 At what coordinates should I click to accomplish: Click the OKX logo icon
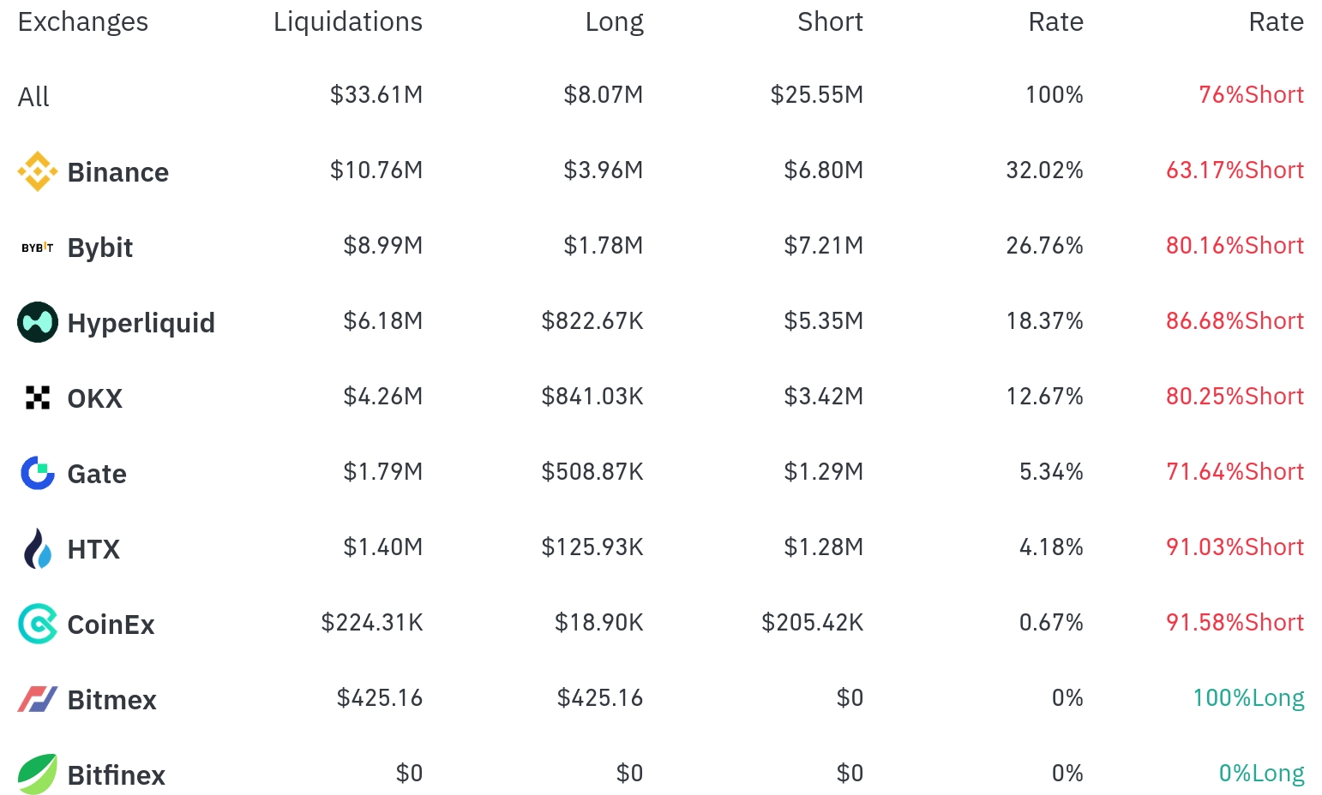pos(38,397)
